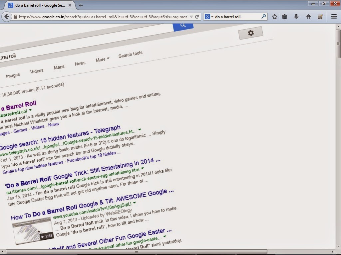The image size is (341, 255).
Task: Click the 'Jan 15, 2014' snippet date
Action: 19,196
